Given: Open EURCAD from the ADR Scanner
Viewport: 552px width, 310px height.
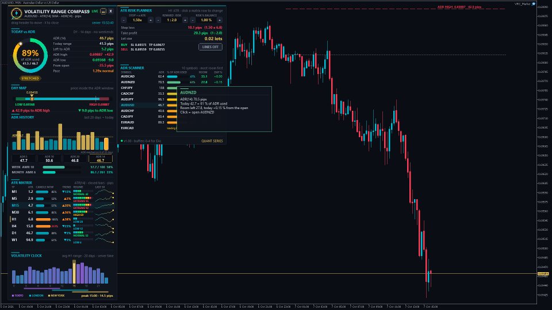Looking at the screenshot, I should [x=148, y=128].
